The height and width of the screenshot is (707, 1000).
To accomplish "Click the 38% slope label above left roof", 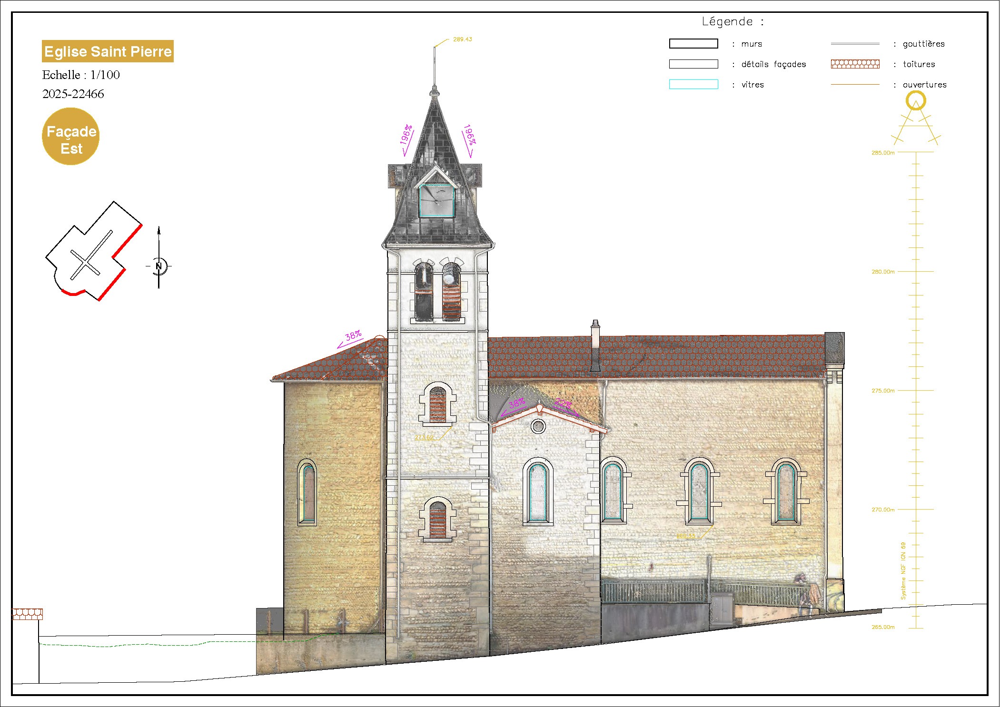I will click(x=353, y=336).
